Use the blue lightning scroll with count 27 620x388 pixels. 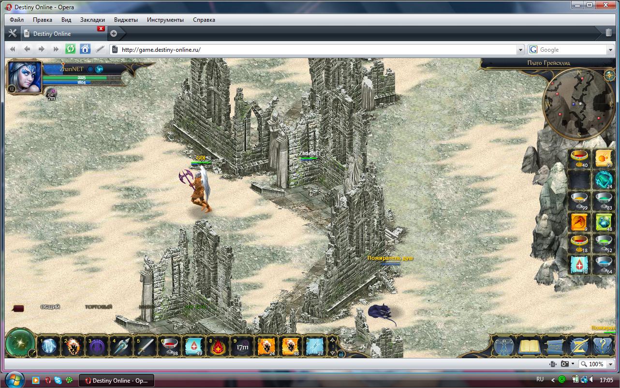[314, 346]
